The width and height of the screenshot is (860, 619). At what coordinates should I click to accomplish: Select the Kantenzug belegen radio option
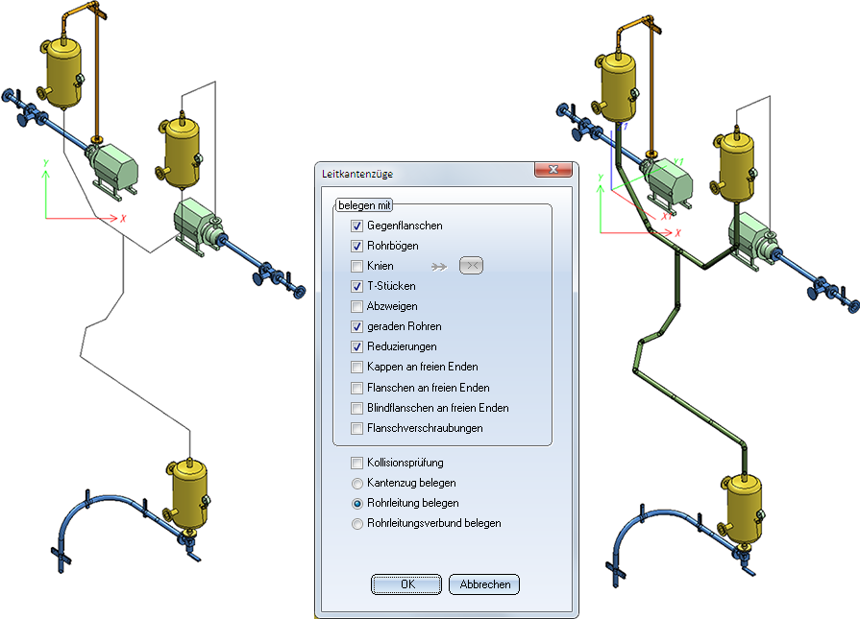pos(357,483)
